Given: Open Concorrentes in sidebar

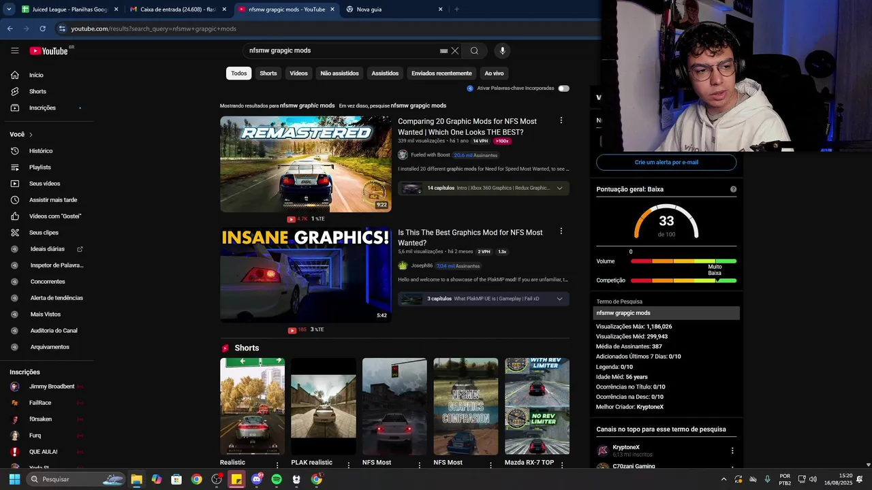Looking at the screenshot, I should pyautogui.click(x=48, y=282).
